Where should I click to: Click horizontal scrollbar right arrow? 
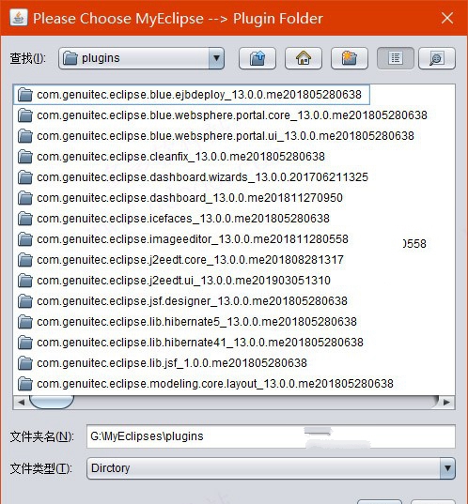446,402
